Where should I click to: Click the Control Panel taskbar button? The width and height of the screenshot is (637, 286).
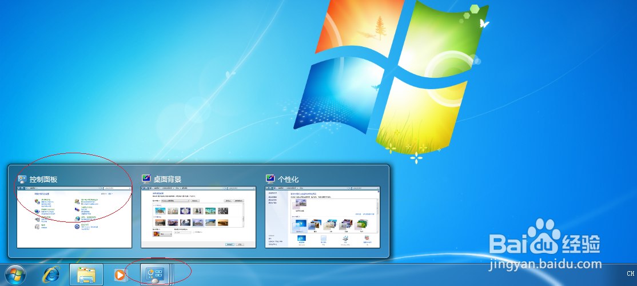[x=156, y=275]
